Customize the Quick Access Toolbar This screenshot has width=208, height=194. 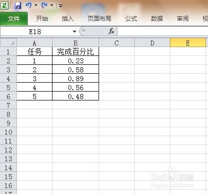tap(61, 6)
